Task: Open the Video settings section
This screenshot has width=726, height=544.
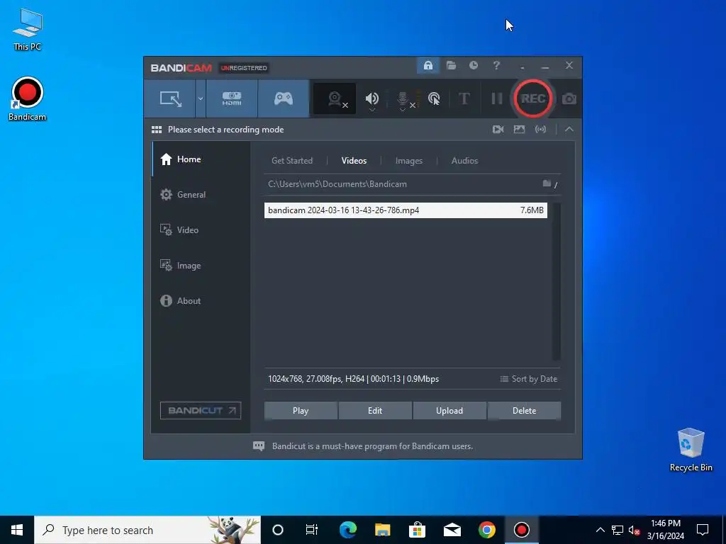Action: 201,230
